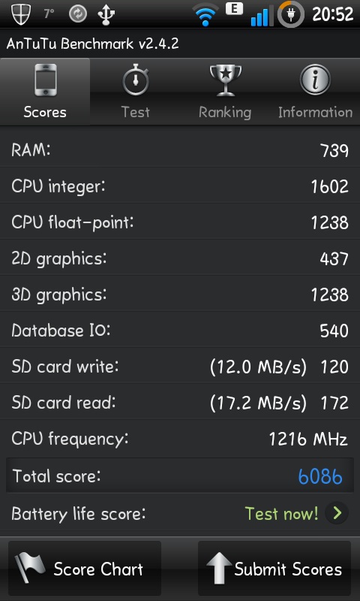Expand battery test via green chevron
The image size is (360, 601).
[x=337, y=513]
